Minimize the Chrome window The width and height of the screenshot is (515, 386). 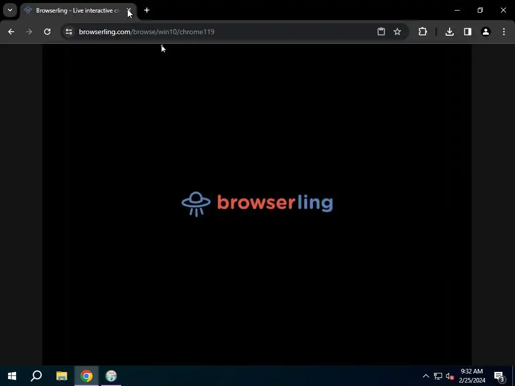[x=457, y=10]
